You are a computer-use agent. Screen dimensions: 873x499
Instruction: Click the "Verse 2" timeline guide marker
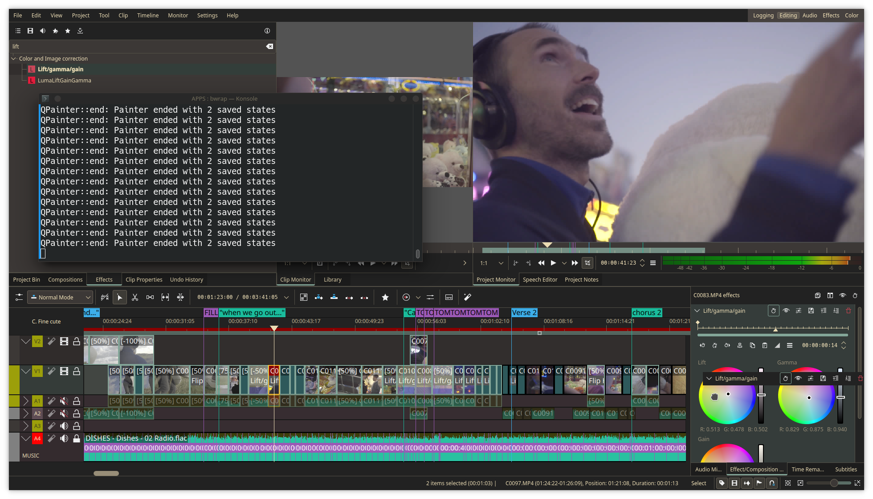524,313
